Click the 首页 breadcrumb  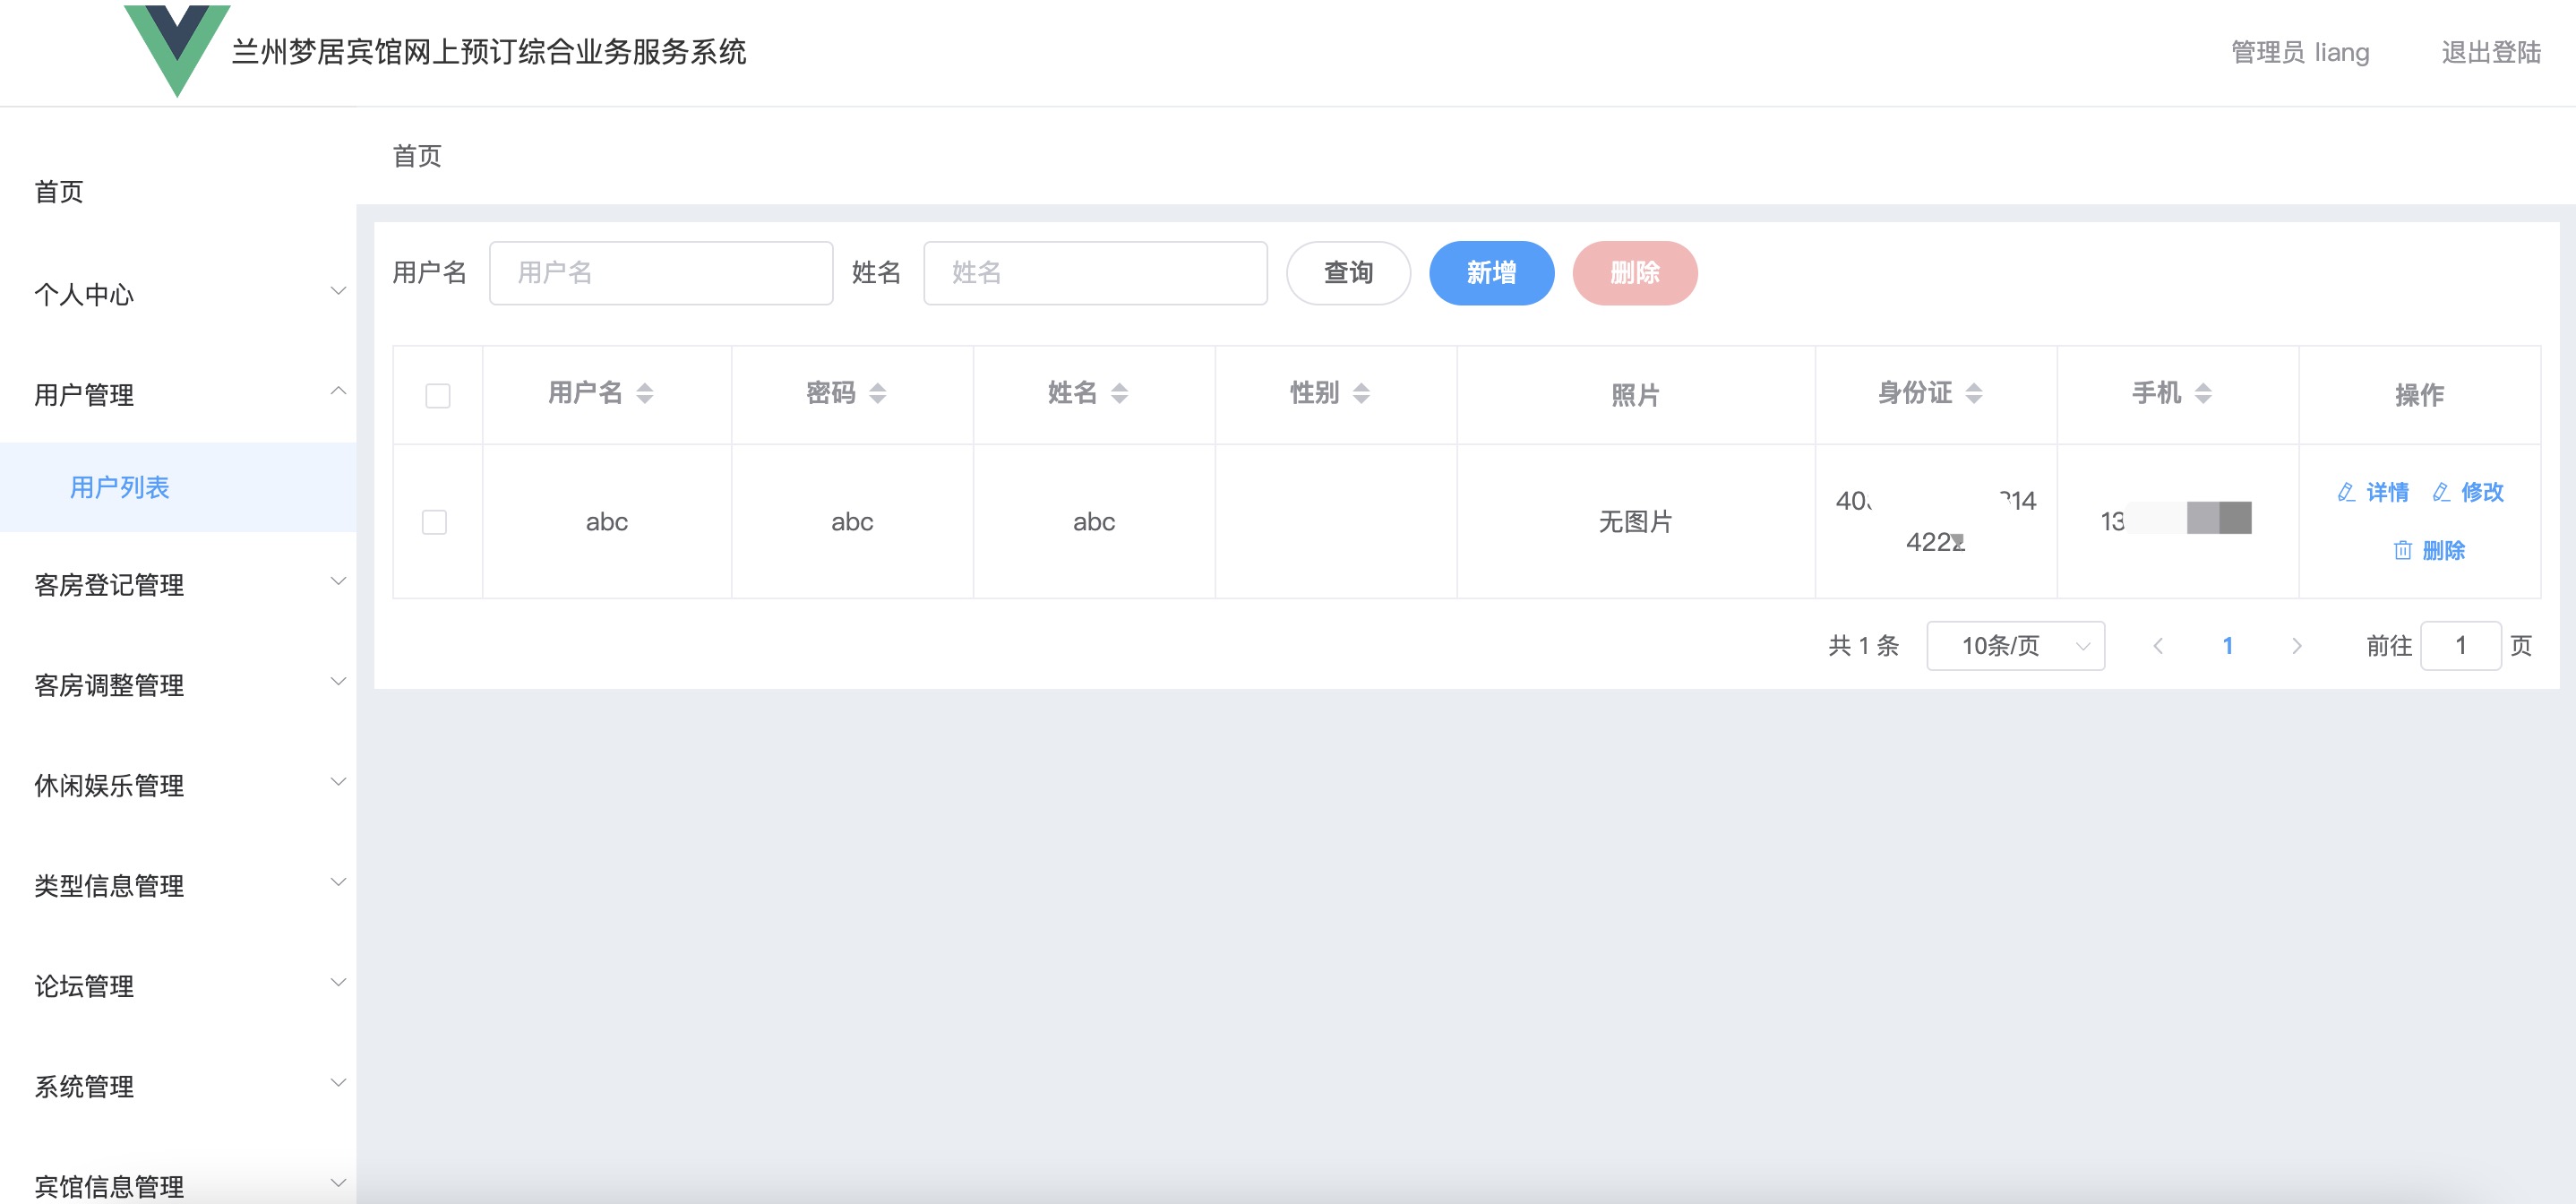point(417,156)
